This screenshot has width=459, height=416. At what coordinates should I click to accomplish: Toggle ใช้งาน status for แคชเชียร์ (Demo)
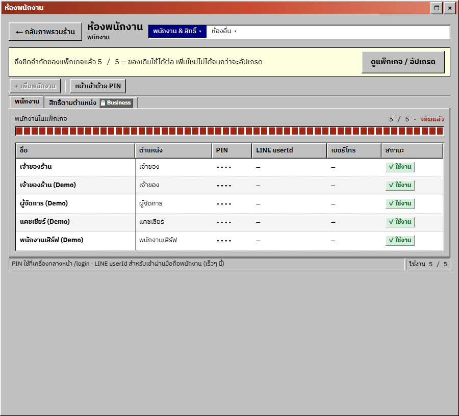click(x=400, y=222)
